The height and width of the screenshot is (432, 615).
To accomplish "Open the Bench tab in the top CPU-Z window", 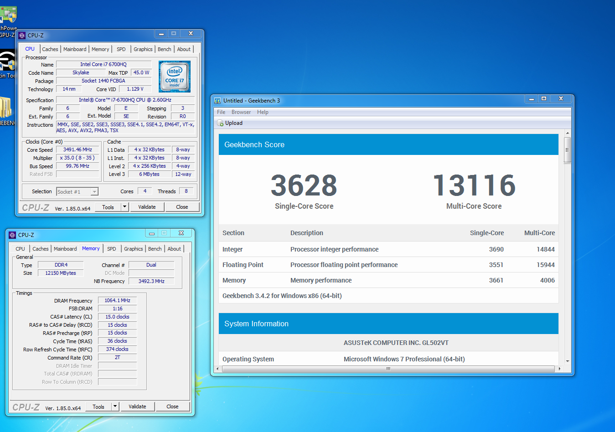I will coord(165,49).
